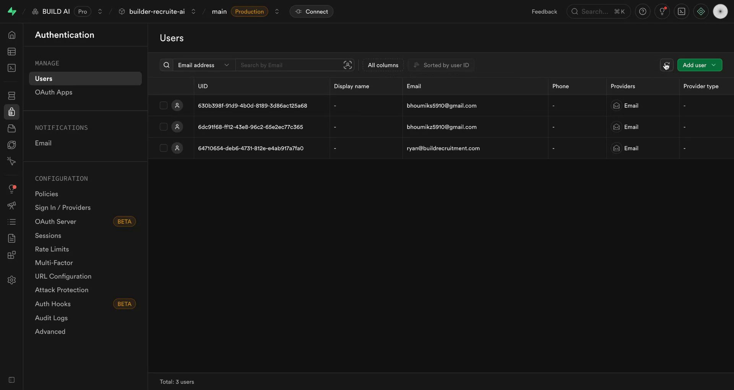The width and height of the screenshot is (734, 390).
Task: Open the Home icon in the sidebar
Action: tap(11, 35)
